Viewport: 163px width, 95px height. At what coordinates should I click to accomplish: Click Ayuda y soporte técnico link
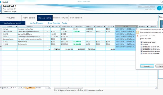click(x=146, y=7)
